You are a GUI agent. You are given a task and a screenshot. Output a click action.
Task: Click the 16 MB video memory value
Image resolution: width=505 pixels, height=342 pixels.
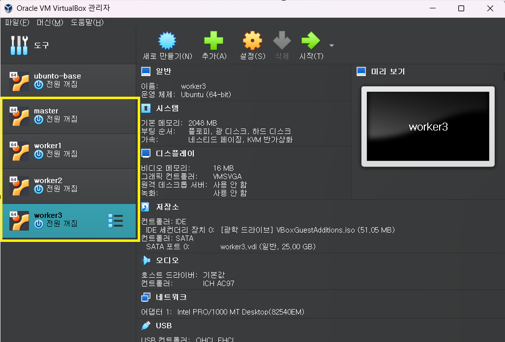(x=223, y=168)
